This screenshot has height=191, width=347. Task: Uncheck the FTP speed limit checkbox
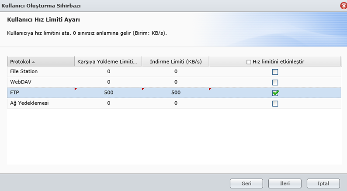275,93
